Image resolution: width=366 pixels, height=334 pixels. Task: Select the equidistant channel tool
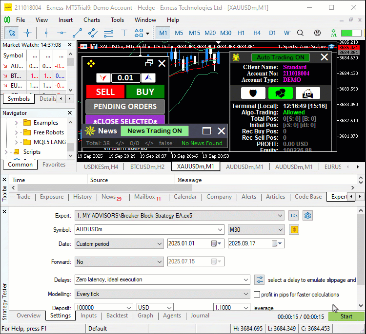[93, 33]
